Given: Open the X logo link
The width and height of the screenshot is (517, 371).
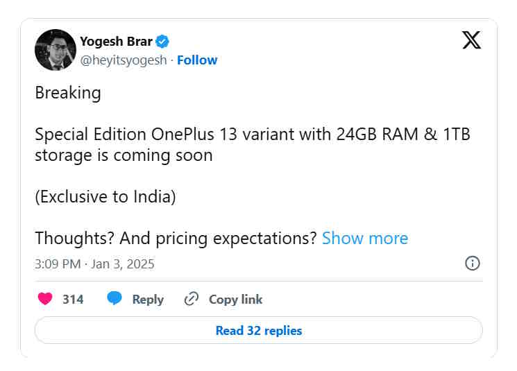Looking at the screenshot, I should tap(471, 40).
